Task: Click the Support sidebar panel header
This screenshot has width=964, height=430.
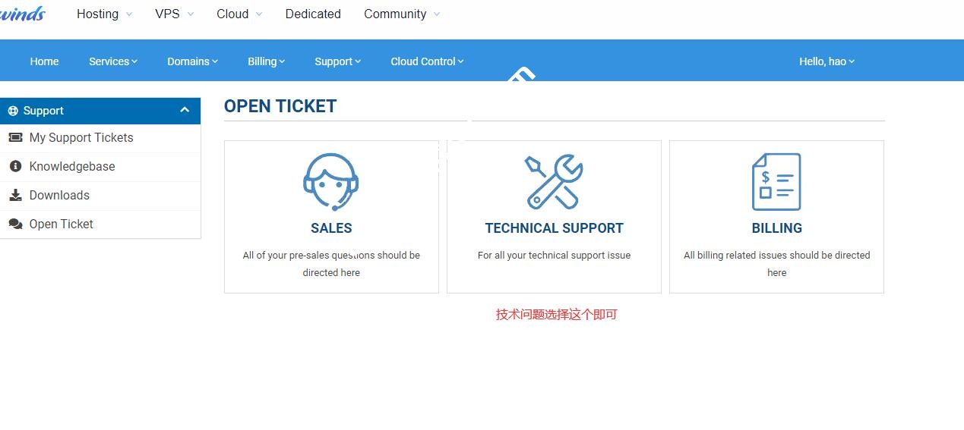Action: click(x=100, y=111)
